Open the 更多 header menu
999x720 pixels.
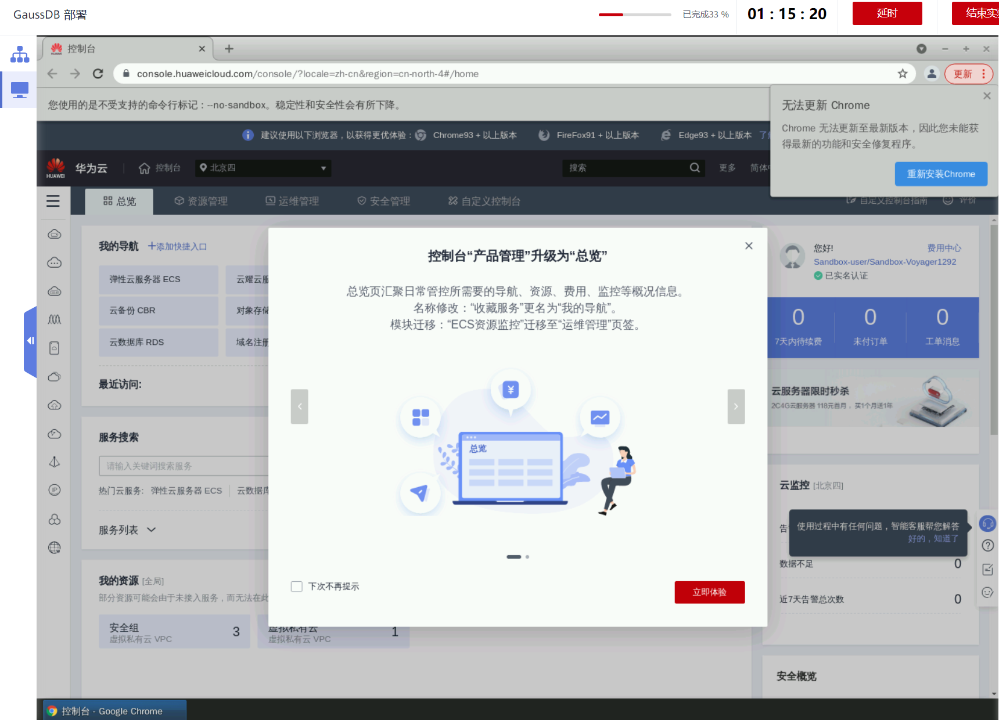click(727, 168)
